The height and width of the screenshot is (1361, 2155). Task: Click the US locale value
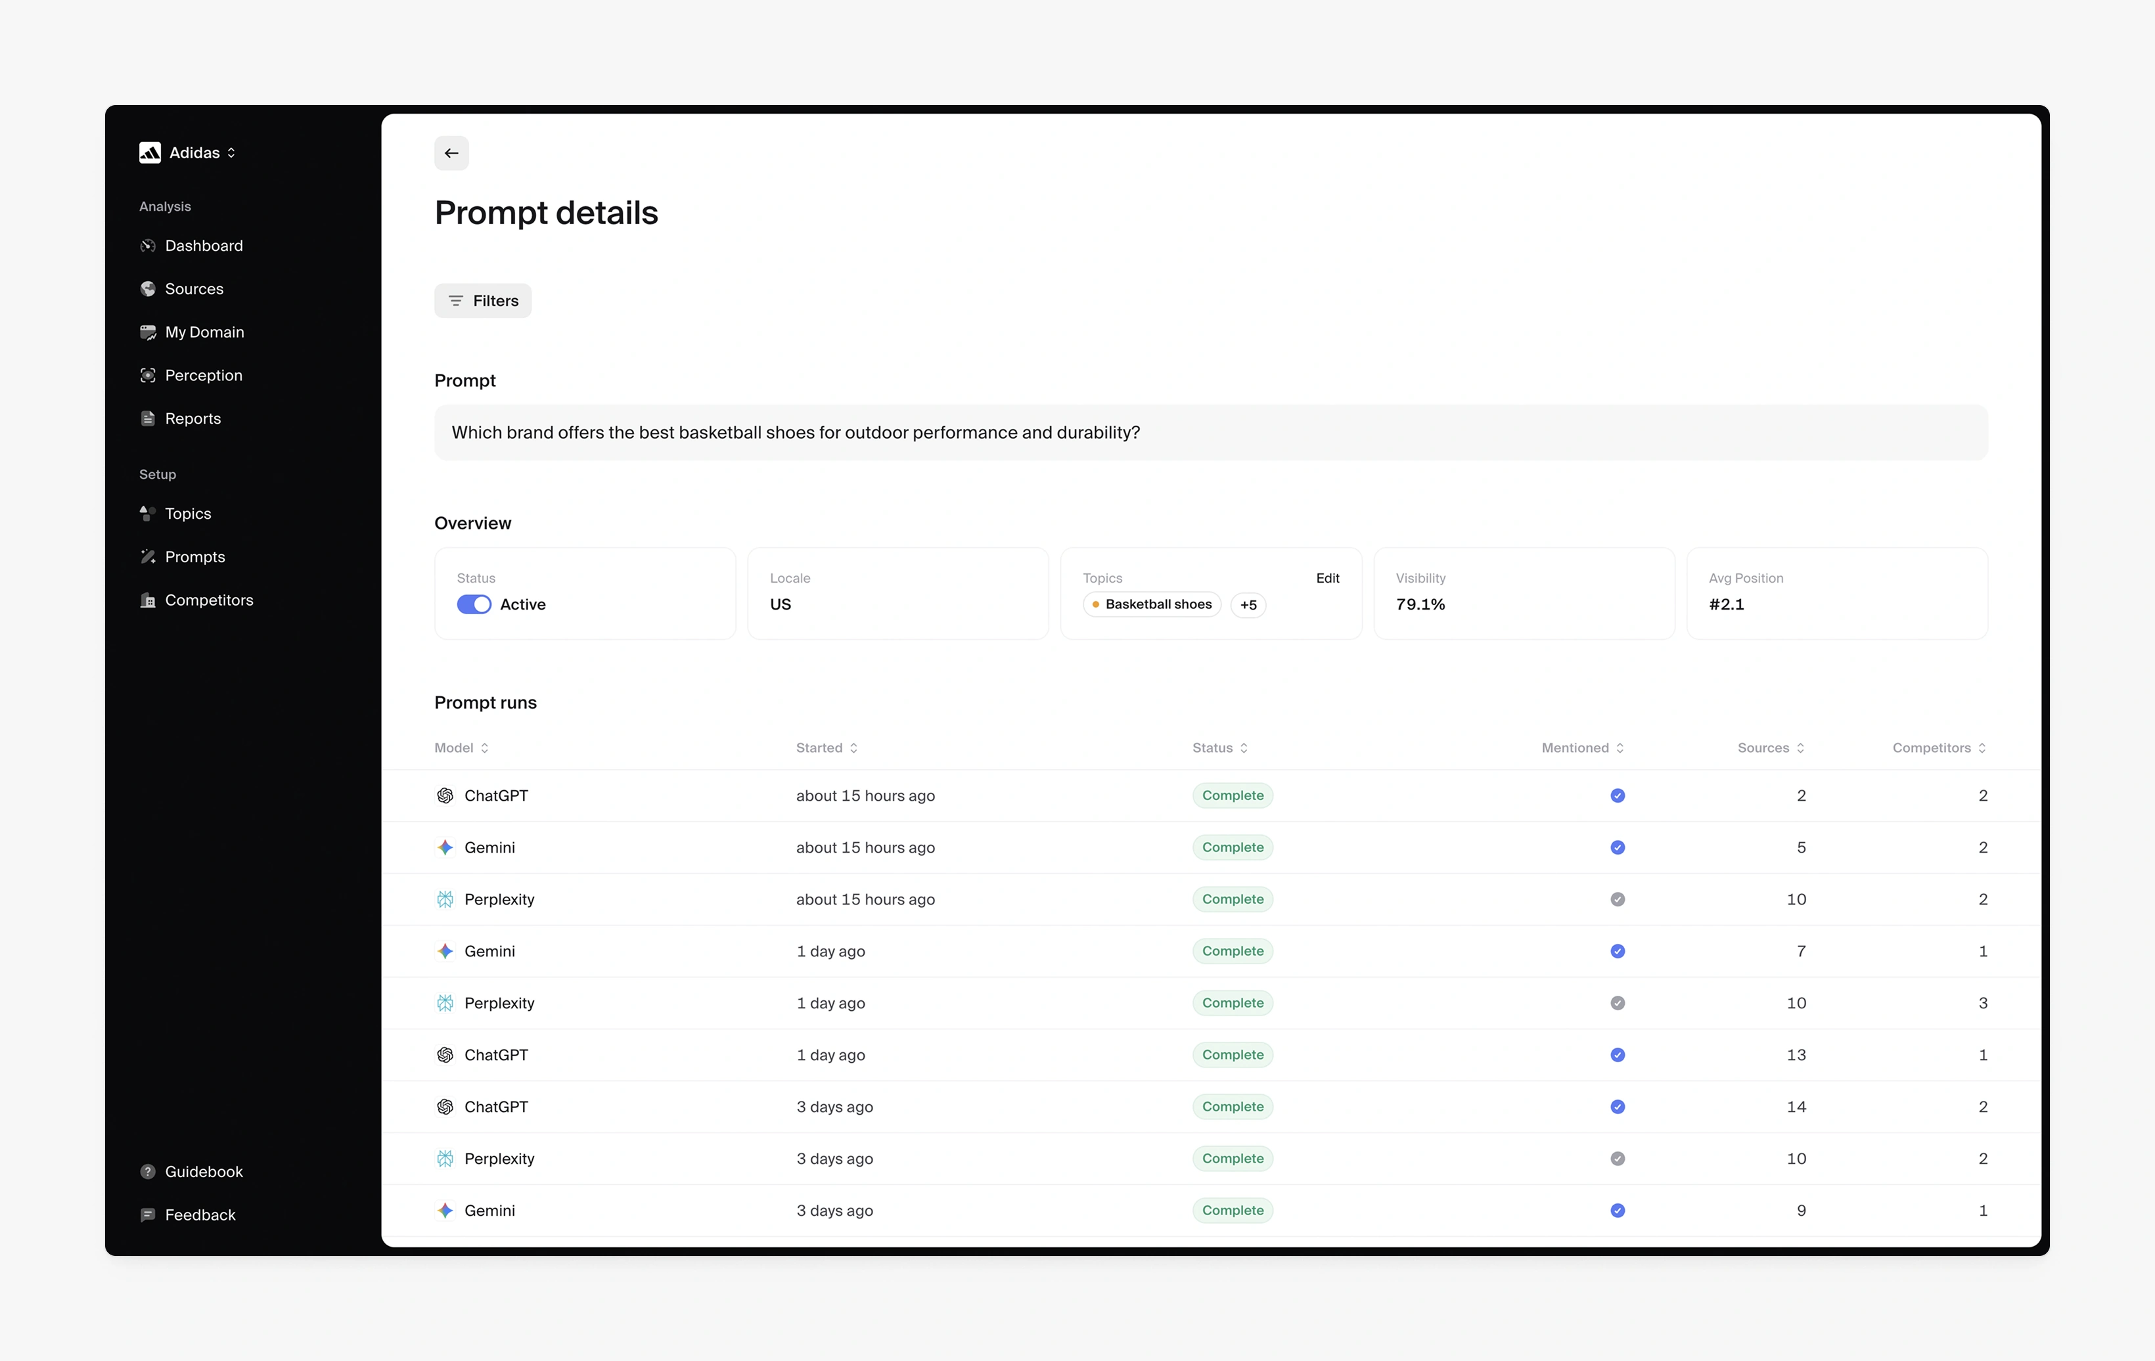(x=781, y=605)
